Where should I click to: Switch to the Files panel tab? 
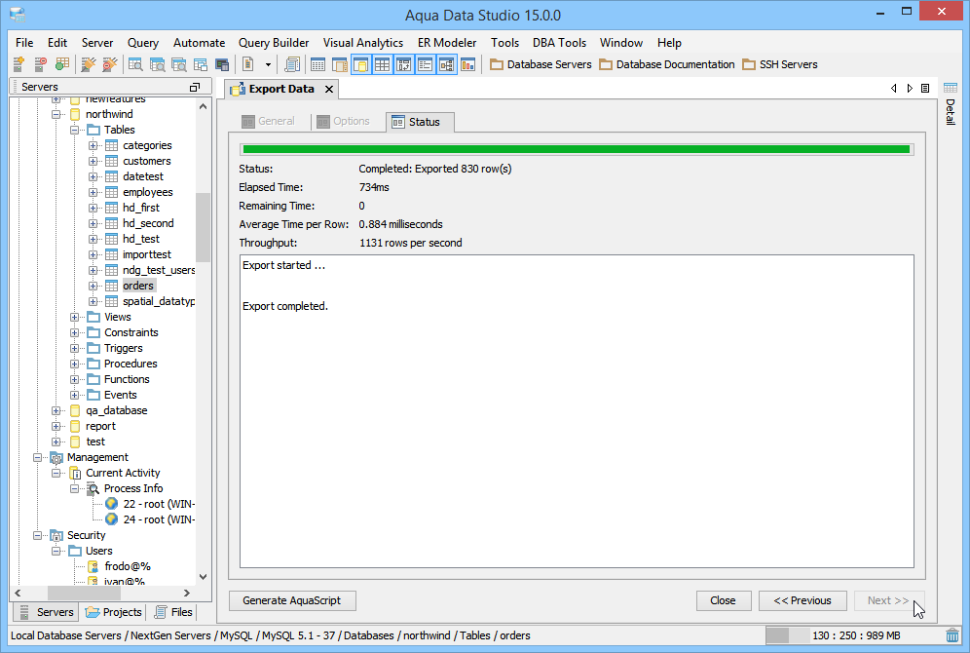tap(173, 612)
